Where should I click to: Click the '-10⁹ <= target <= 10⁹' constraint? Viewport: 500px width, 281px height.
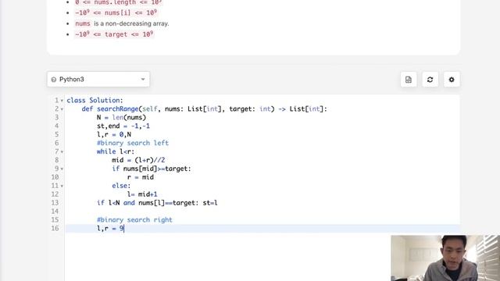point(114,34)
